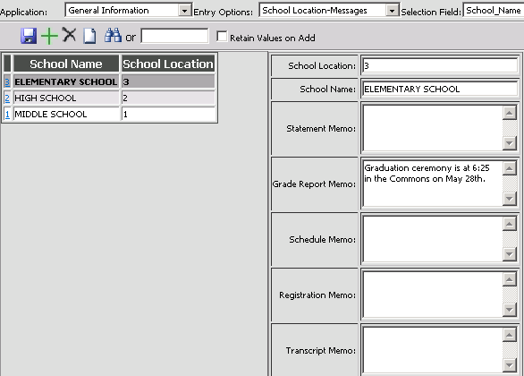This screenshot has width=524, height=376.
Task: Open row link 3 for Elementary School
Action: click(7, 82)
